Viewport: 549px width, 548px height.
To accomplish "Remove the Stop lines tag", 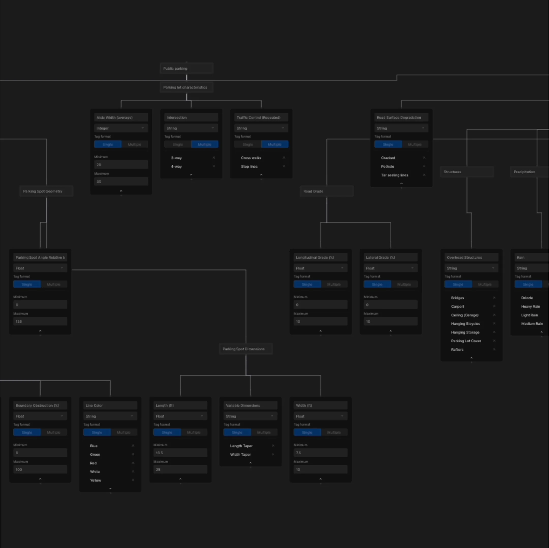I will point(284,166).
